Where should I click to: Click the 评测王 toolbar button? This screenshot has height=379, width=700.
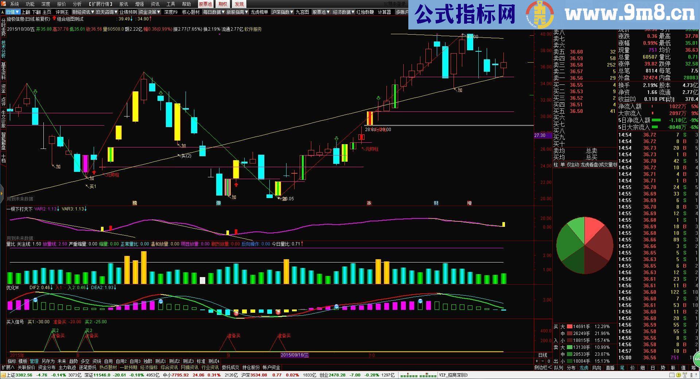61,12
